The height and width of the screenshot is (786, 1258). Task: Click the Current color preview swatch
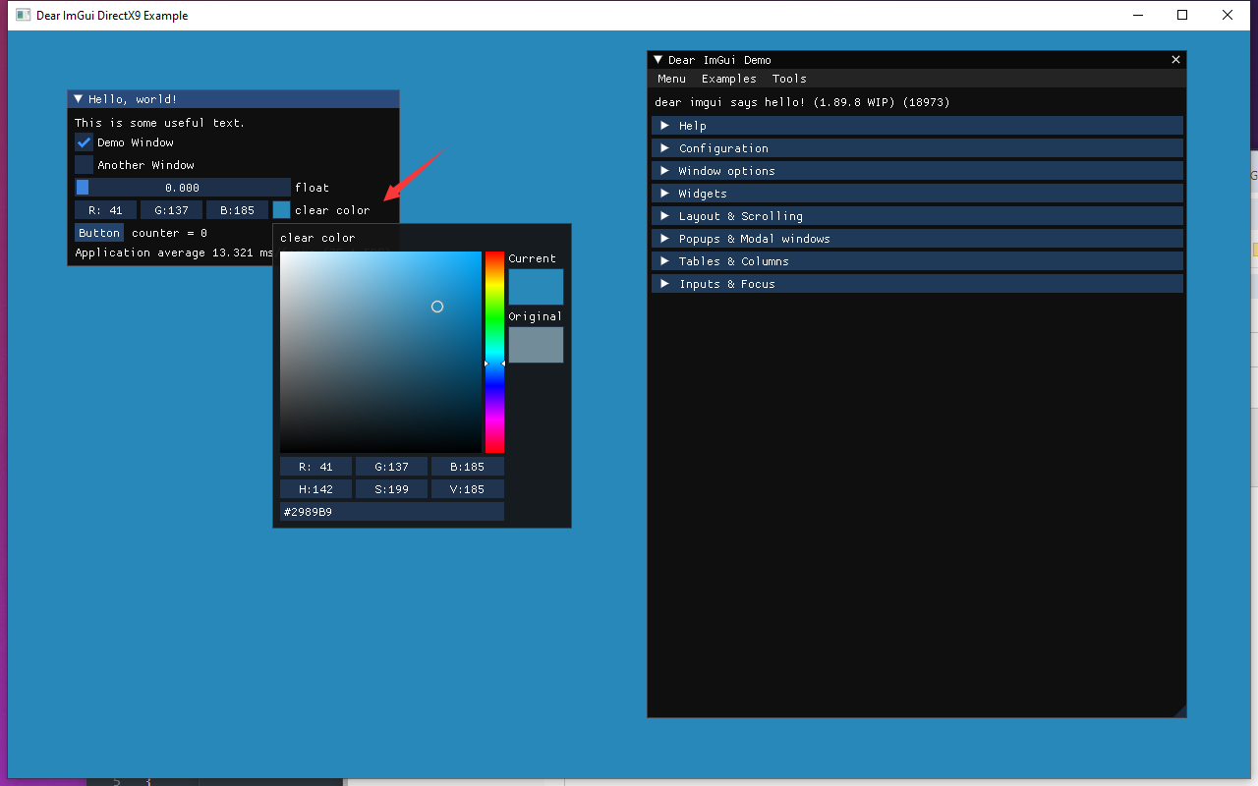[x=536, y=286]
